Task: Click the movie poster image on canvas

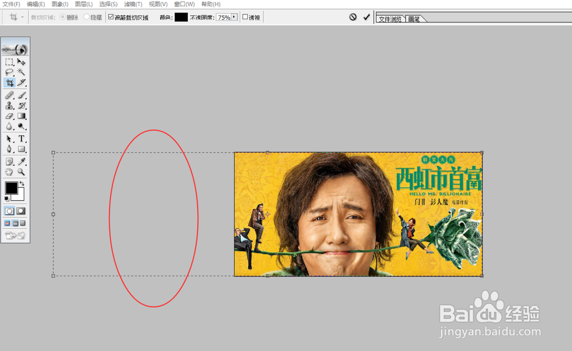Action: click(358, 214)
